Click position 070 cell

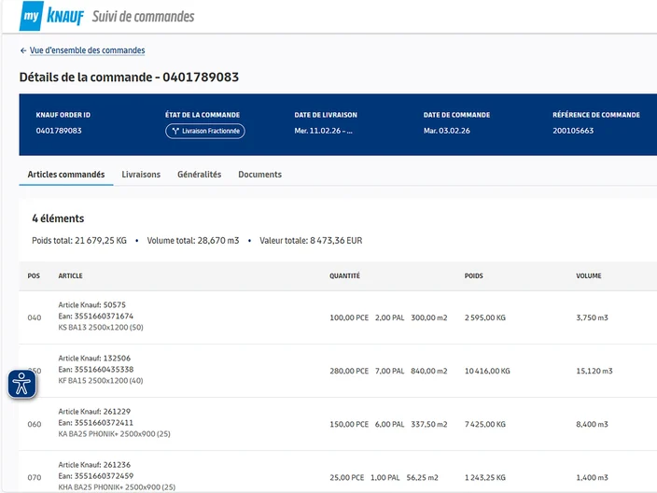point(35,477)
